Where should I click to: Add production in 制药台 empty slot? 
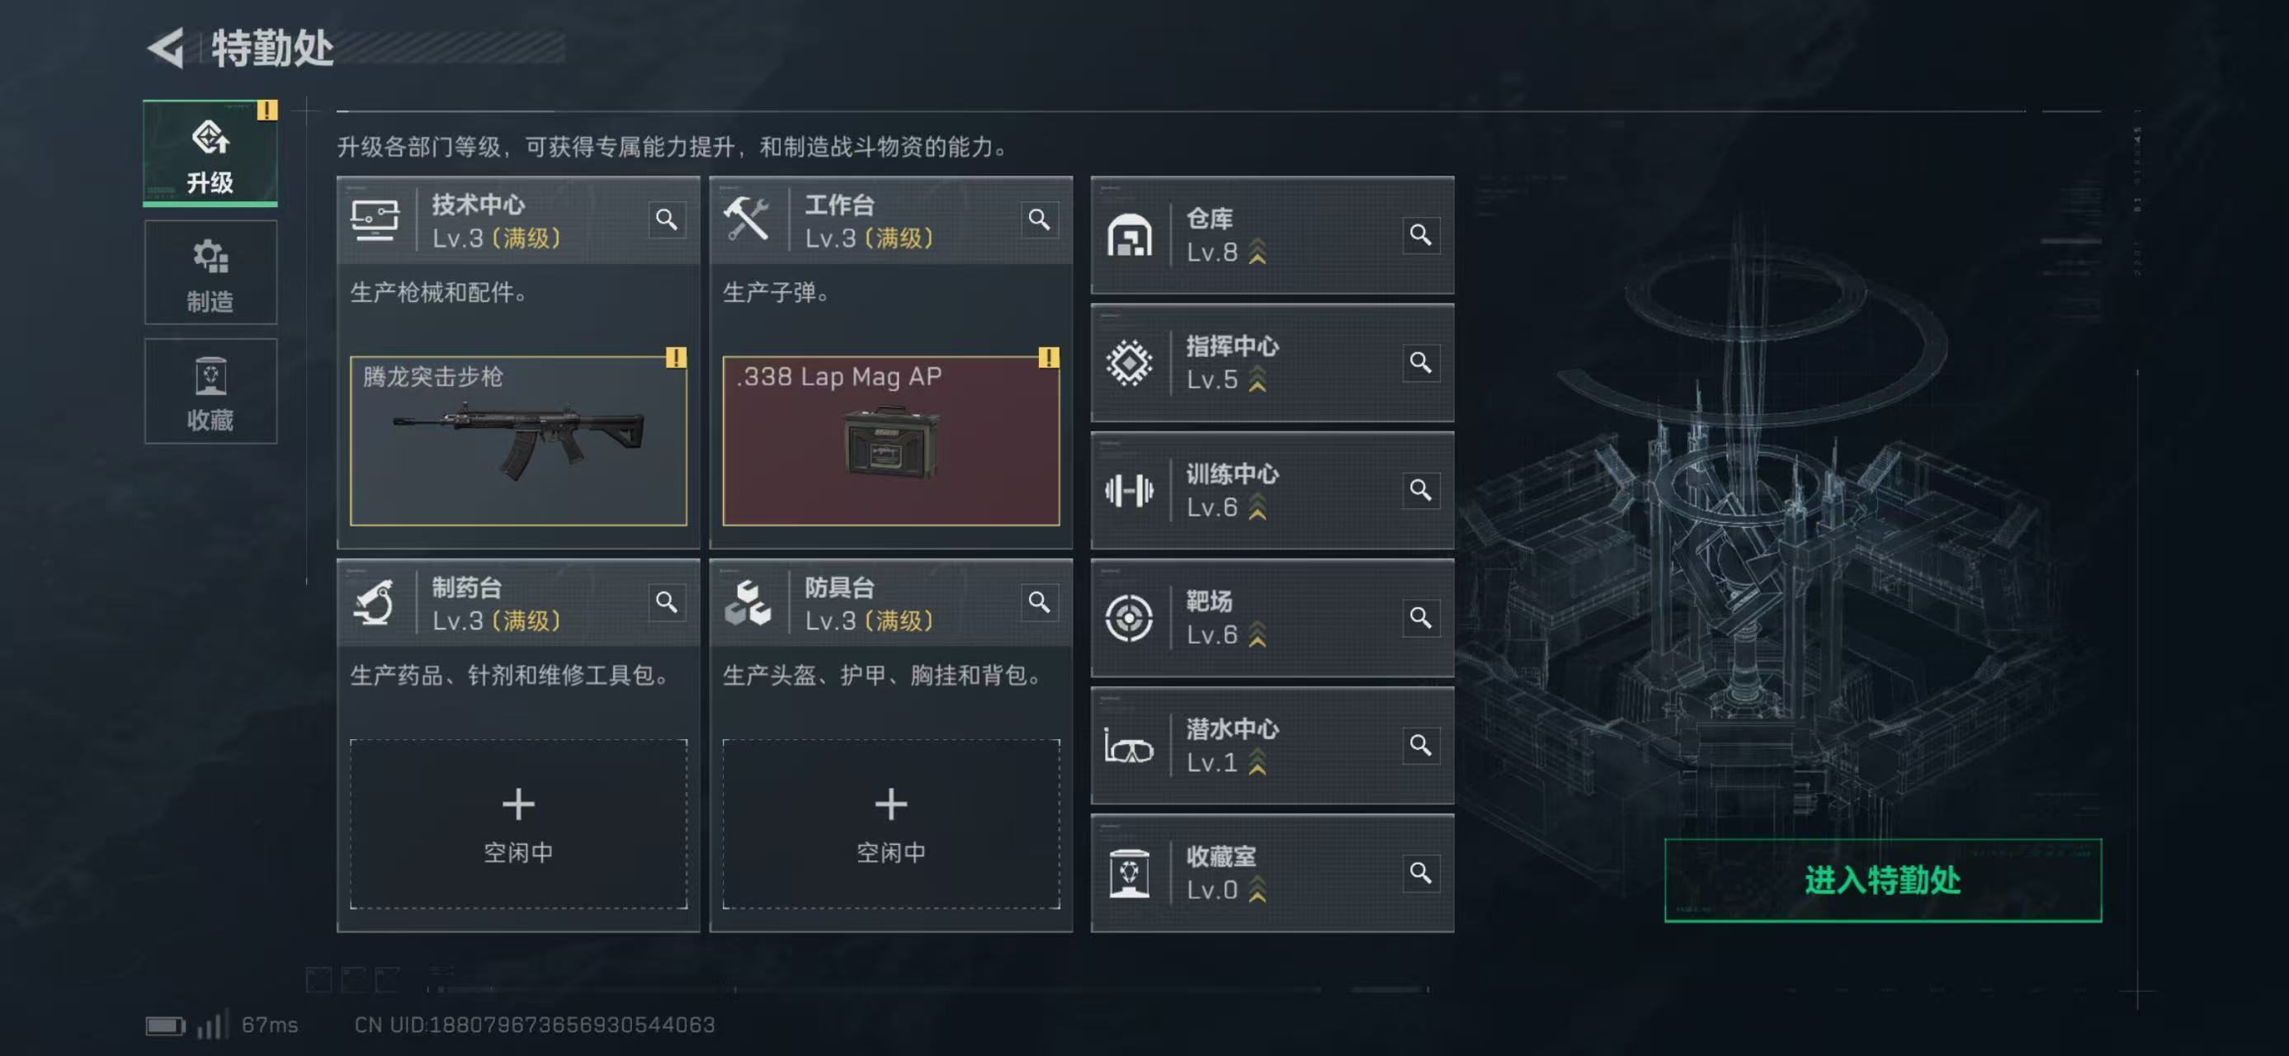coord(518,823)
